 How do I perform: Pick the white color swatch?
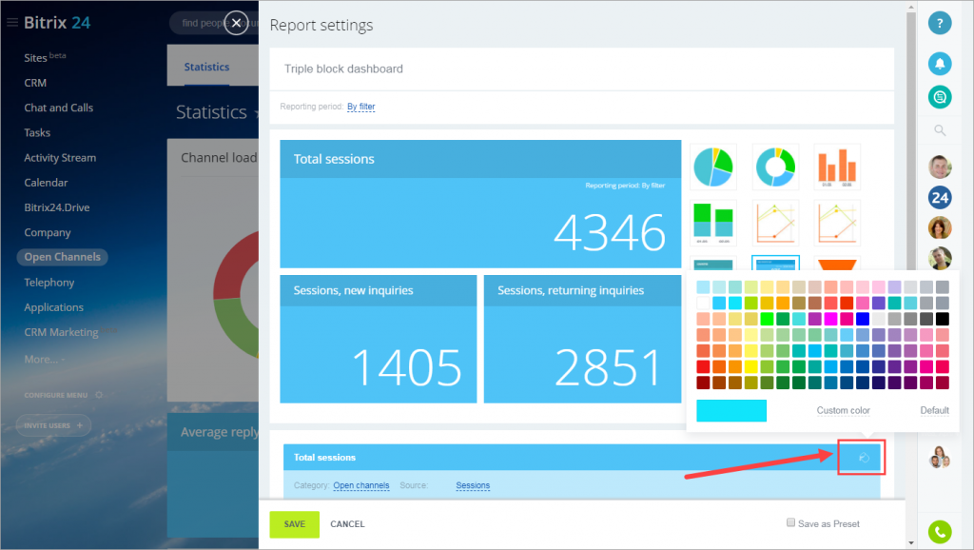point(703,304)
